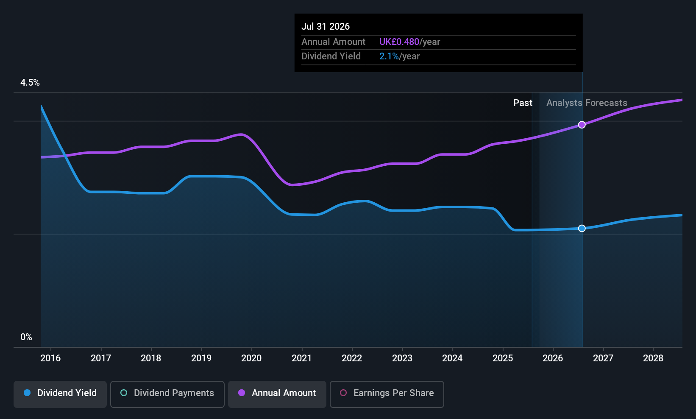
Task: Click the Dividend Yield tooltip row label
Action: 331,56
